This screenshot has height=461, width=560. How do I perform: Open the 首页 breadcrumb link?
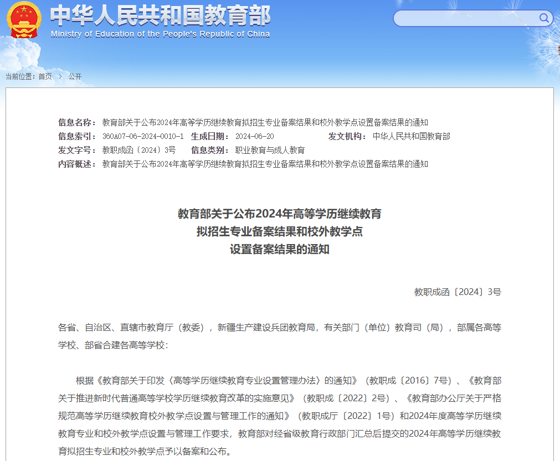point(45,76)
